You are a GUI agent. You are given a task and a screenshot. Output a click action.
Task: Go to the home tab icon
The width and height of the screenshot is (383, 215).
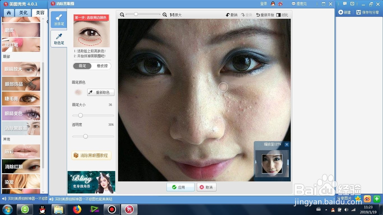(9, 13)
